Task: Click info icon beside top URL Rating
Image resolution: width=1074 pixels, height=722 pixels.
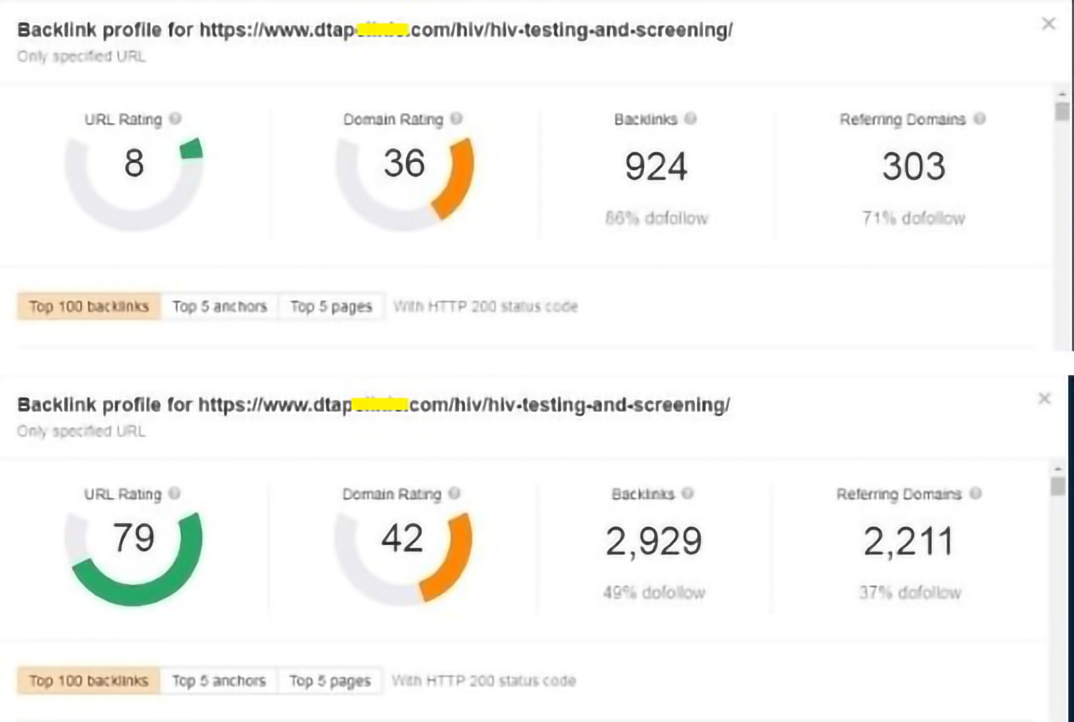Action: [x=176, y=119]
